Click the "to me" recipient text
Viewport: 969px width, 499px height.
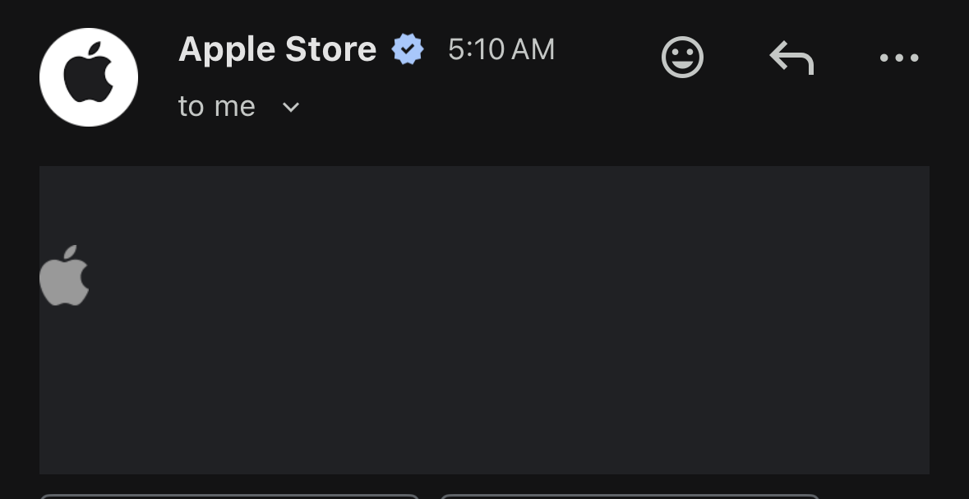pos(217,107)
